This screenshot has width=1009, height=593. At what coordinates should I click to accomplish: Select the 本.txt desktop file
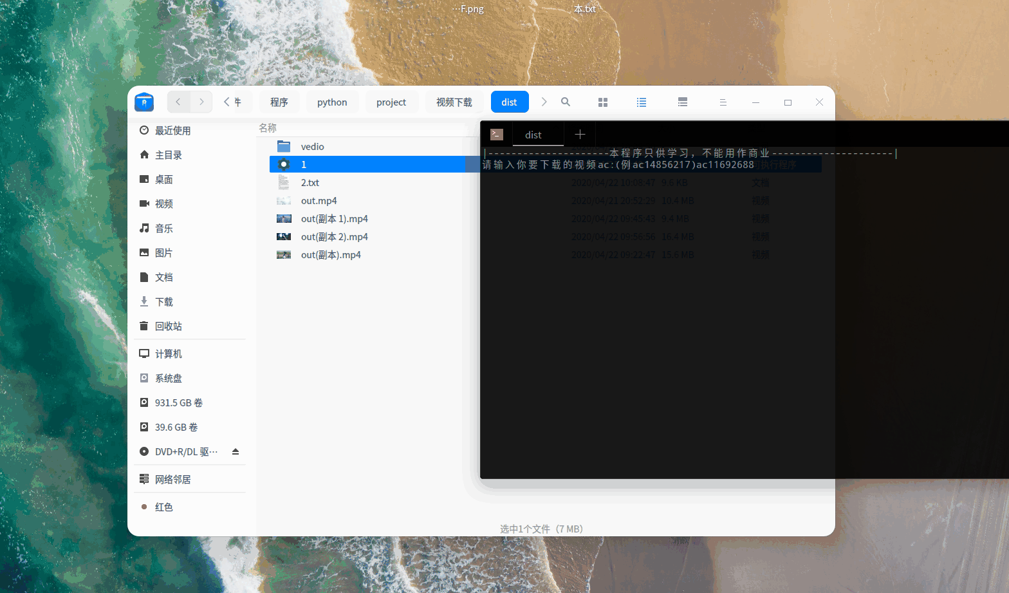pos(585,9)
